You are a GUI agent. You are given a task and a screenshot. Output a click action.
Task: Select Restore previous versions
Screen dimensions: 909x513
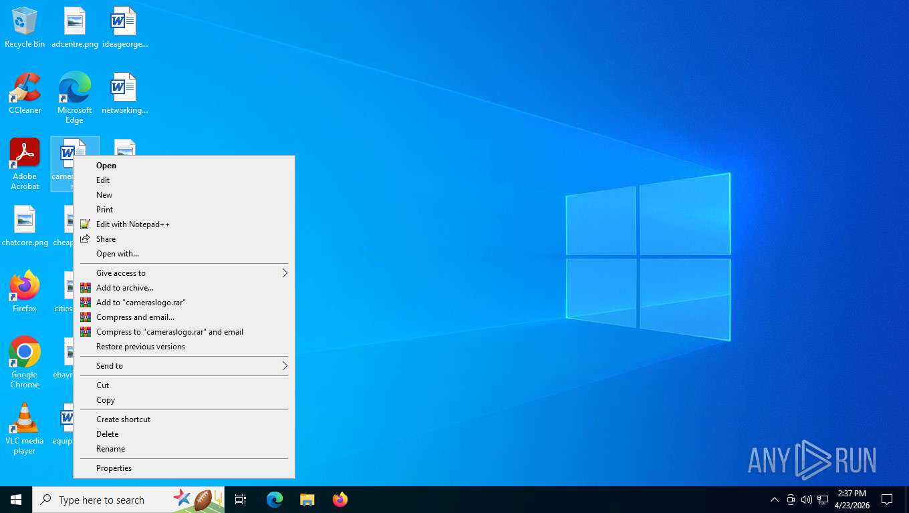184,347
